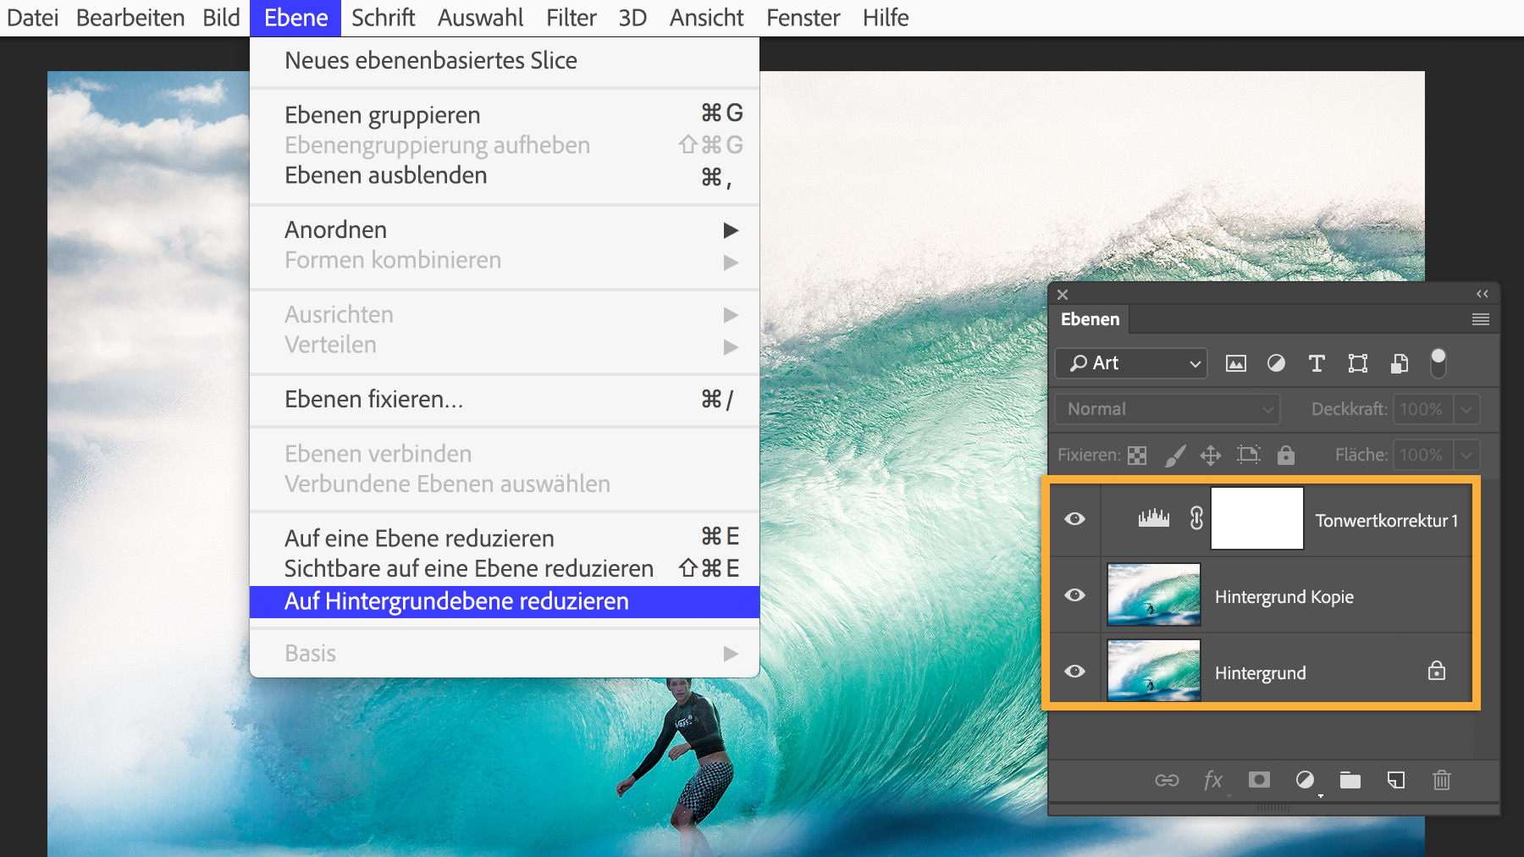The image size is (1524, 857).
Task: Collapse the Ebenen panel with double arrows
Action: [x=1483, y=294]
